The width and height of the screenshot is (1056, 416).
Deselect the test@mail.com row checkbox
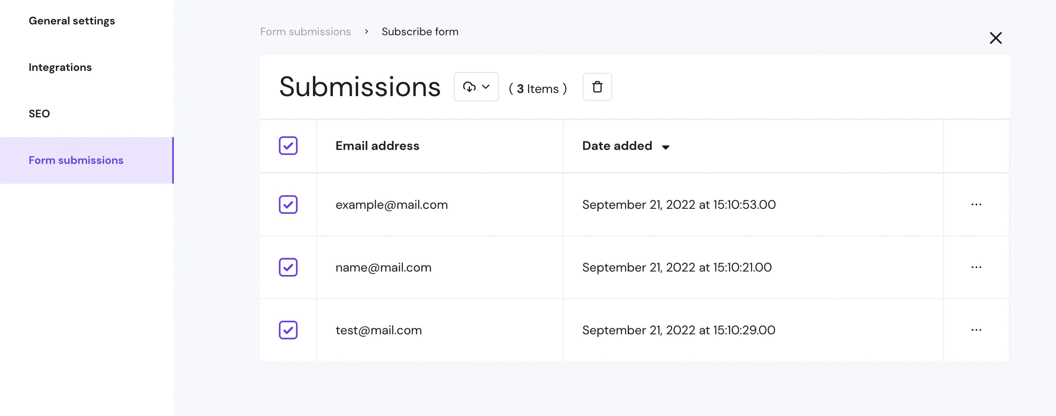click(x=288, y=330)
